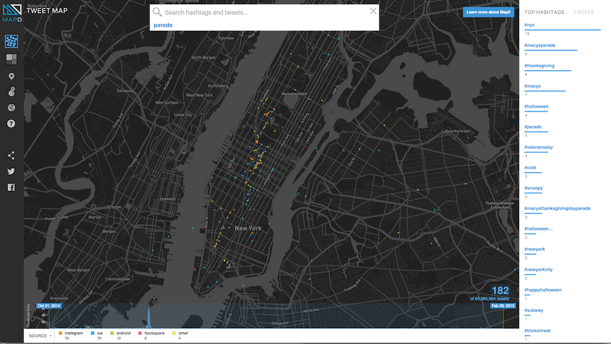Toggle the ios source label

point(100,333)
